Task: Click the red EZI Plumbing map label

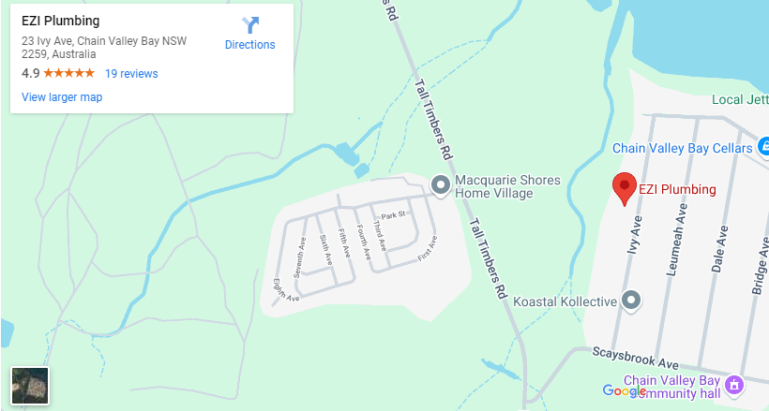Action: click(x=677, y=189)
